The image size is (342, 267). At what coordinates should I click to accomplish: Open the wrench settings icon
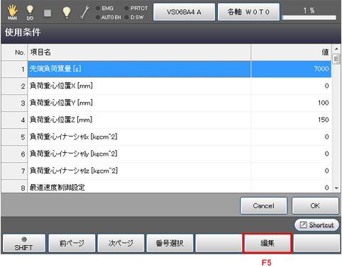tap(84, 13)
